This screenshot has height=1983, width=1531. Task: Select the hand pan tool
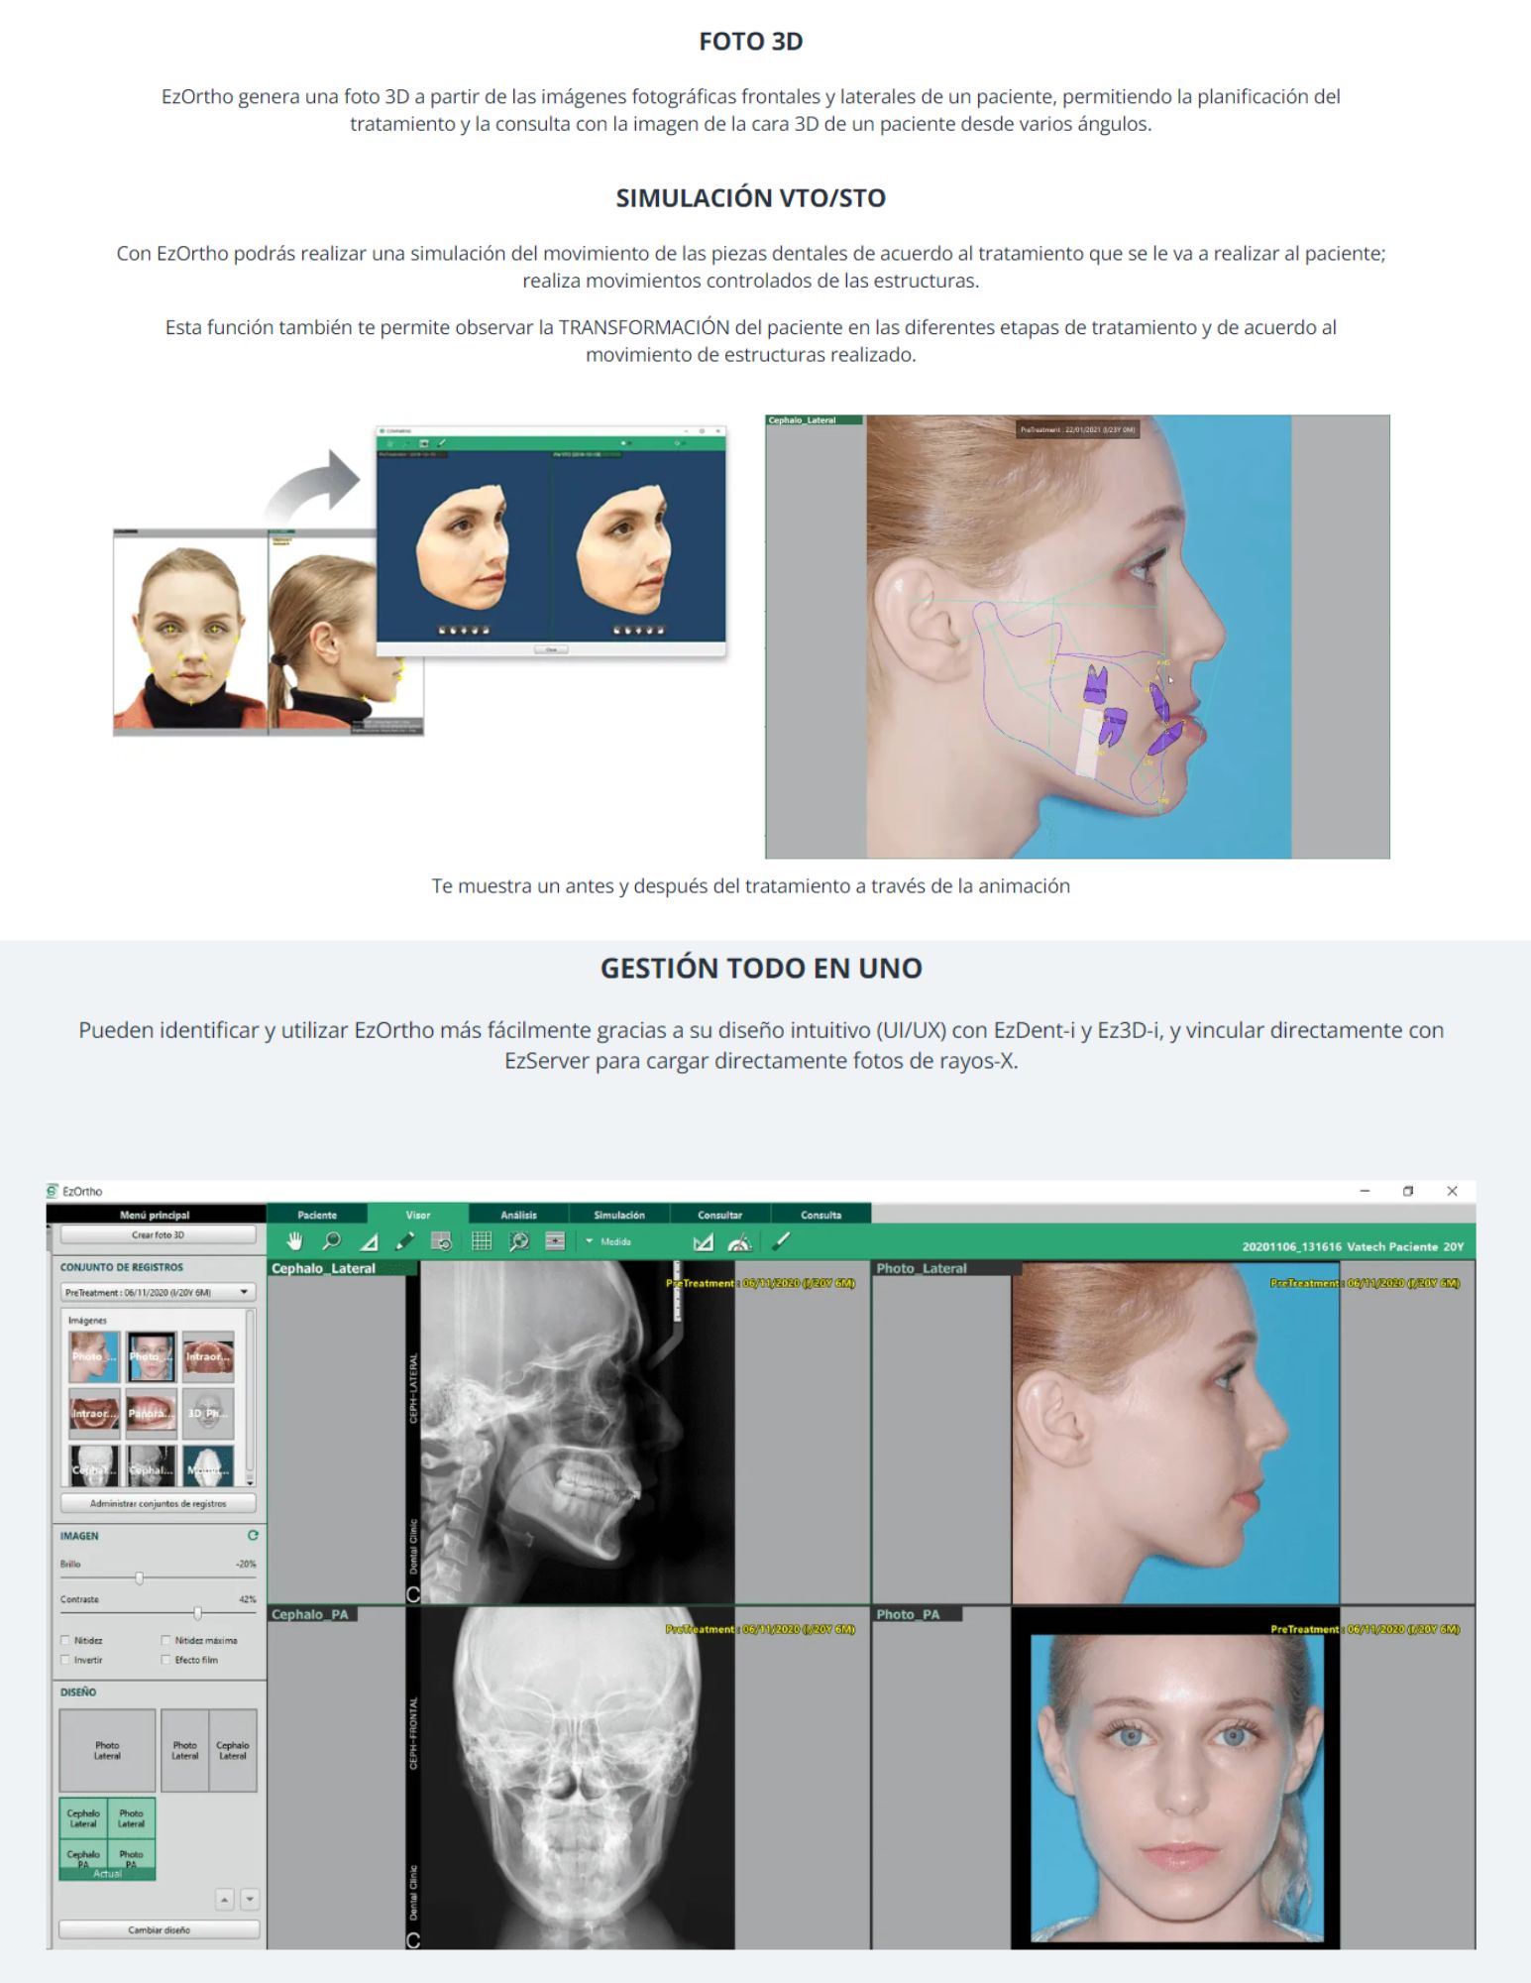click(x=294, y=1241)
